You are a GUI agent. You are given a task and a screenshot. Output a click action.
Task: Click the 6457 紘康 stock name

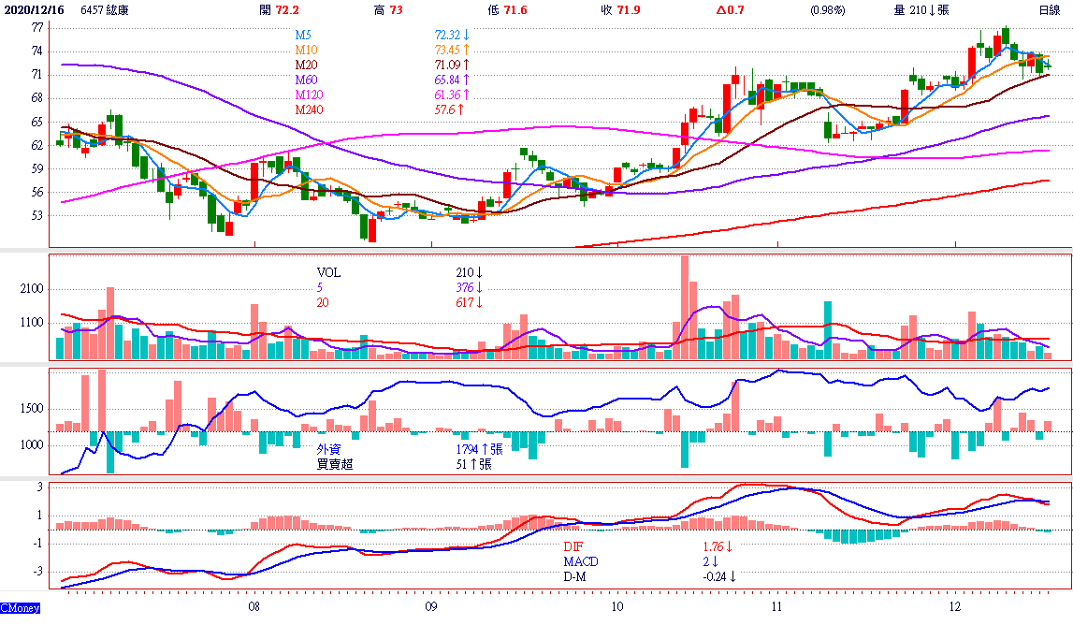pos(105,10)
